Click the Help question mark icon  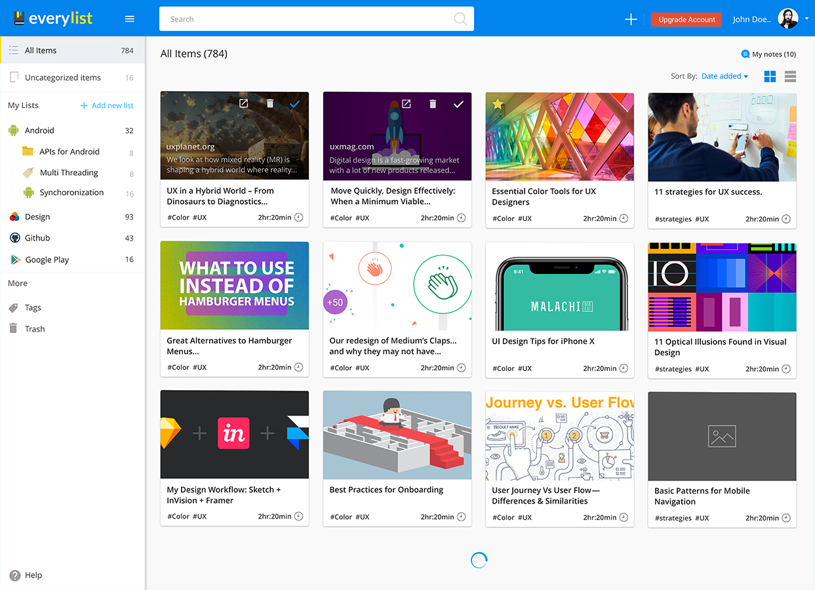tap(15, 576)
